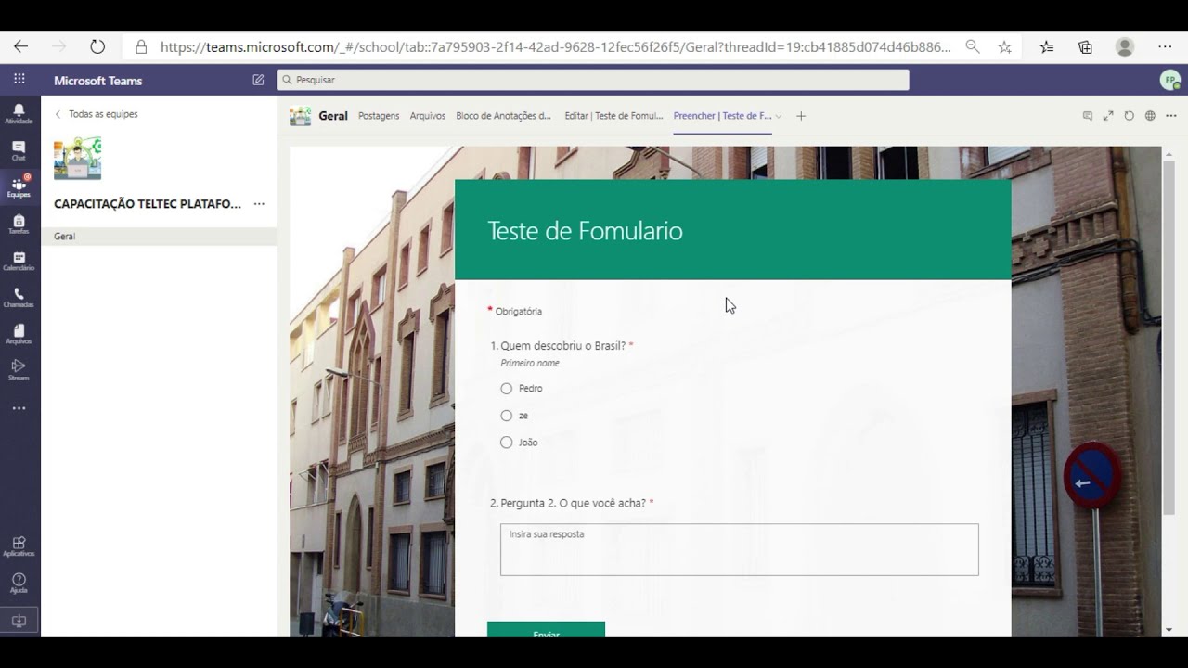Open team more options ellipsis
Image resolution: width=1188 pixels, height=668 pixels.
tap(259, 204)
